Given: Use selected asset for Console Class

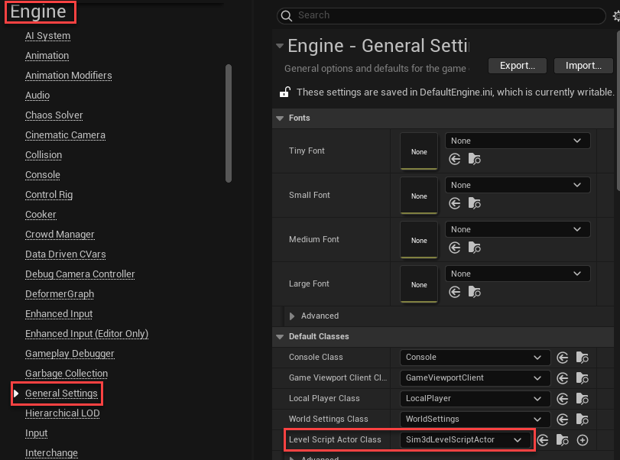Looking at the screenshot, I should coord(563,357).
